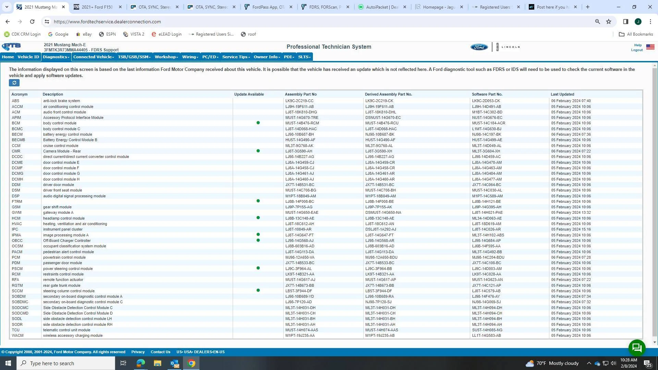The image size is (658, 370).
Task: Expand the Wiring menu
Action: click(x=190, y=57)
